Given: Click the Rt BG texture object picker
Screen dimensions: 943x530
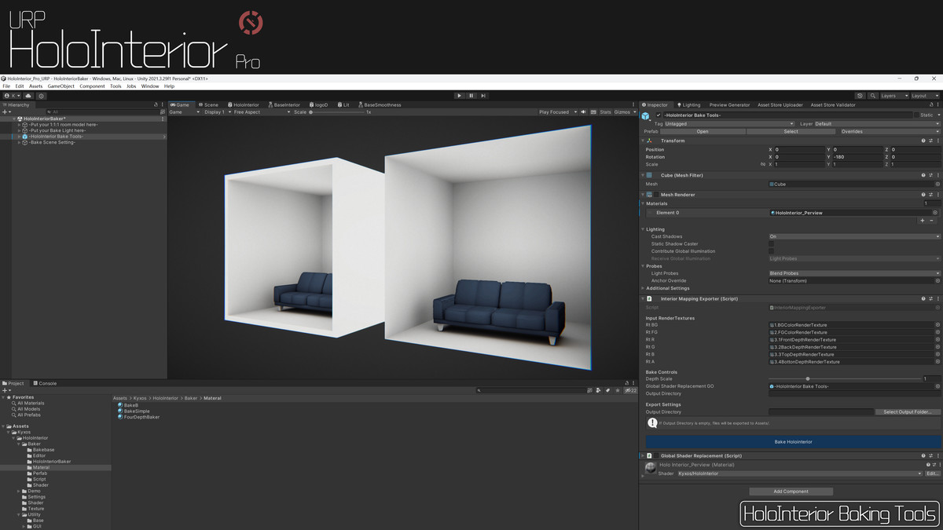Looking at the screenshot, I should tap(937, 325).
